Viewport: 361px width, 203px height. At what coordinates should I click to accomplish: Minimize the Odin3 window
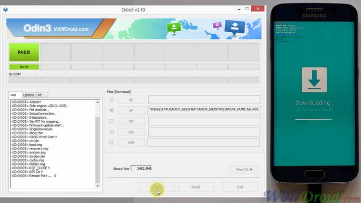[239, 9]
